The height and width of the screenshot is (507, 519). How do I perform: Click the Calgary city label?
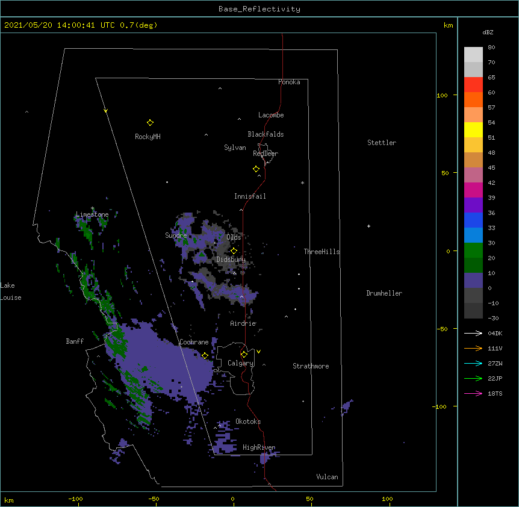241,363
